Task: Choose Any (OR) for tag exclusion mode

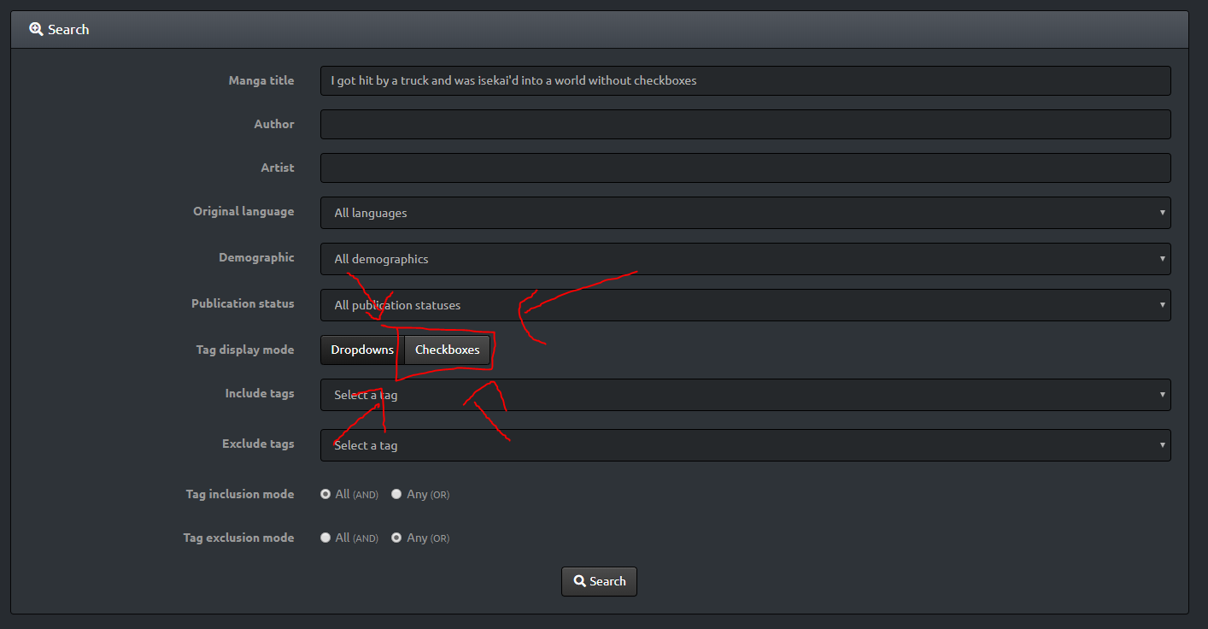Action: [396, 538]
